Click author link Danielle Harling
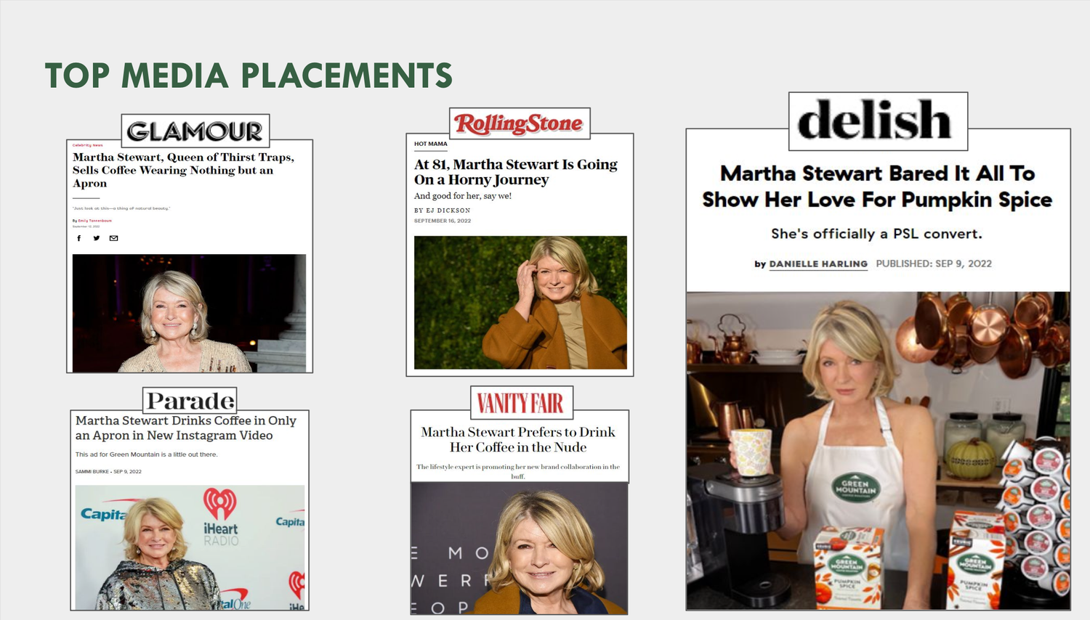 pos(818,264)
